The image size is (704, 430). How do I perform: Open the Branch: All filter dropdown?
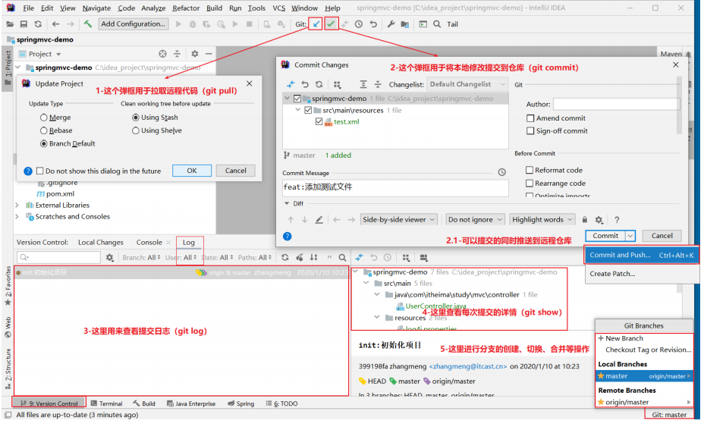click(x=141, y=258)
